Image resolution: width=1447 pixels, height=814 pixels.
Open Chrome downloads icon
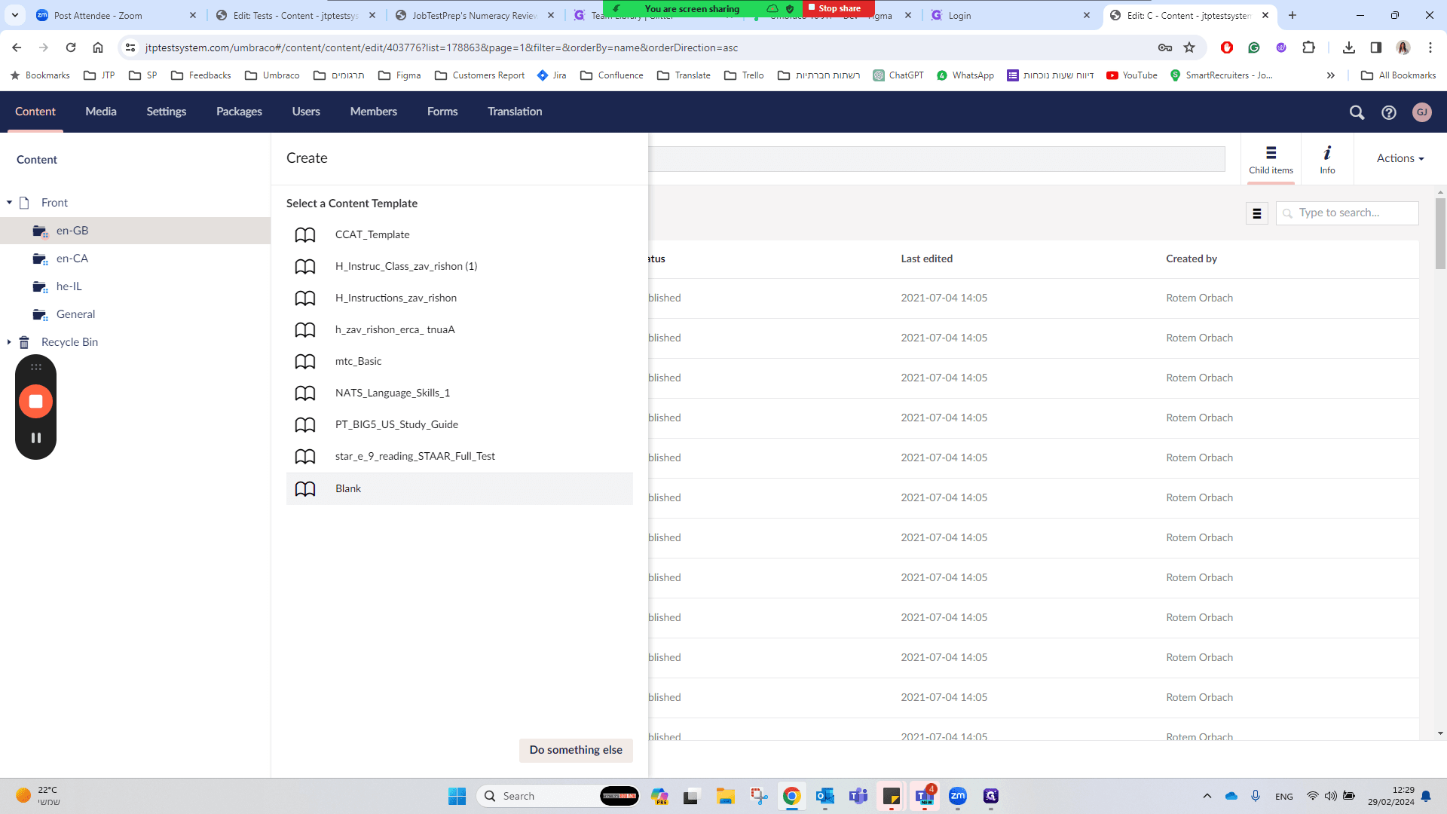pyautogui.click(x=1349, y=47)
